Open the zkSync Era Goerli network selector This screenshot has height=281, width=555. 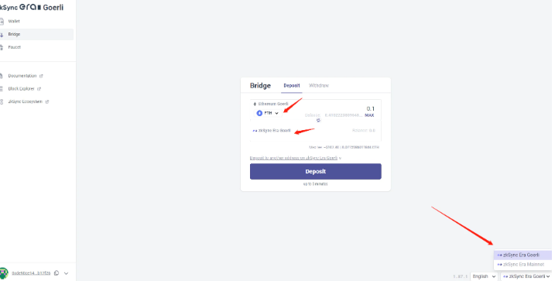click(526, 276)
